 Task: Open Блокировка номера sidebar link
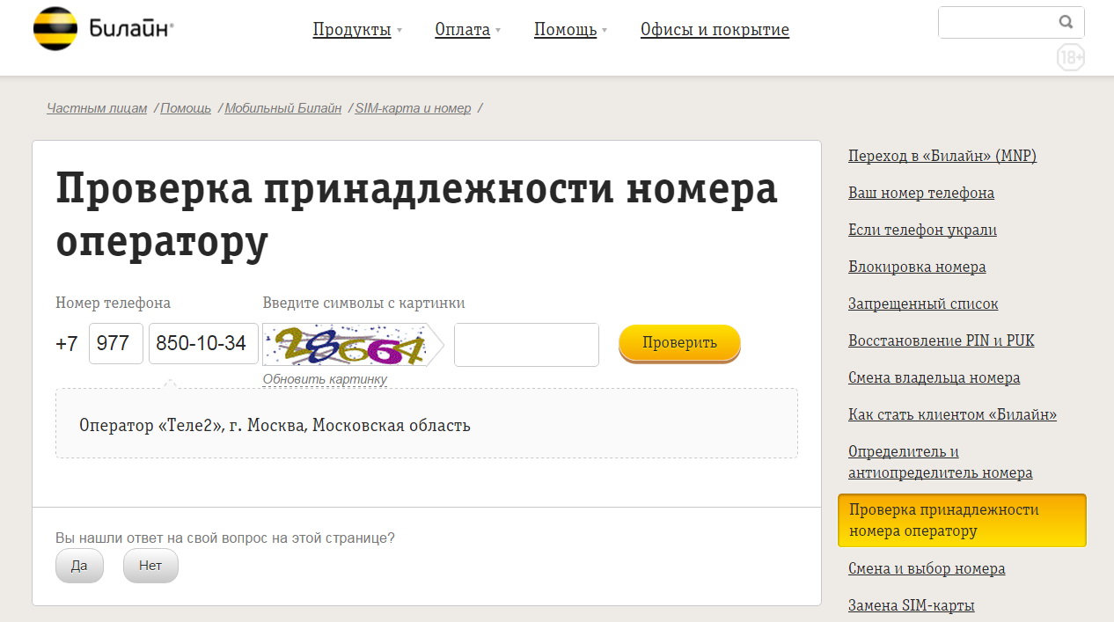click(917, 267)
